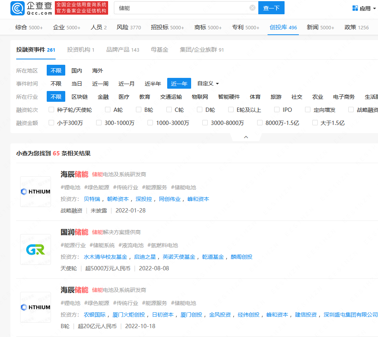378x337 pixels.
Task: Set event time to 近一周
Action: pyautogui.click(x=100, y=84)
